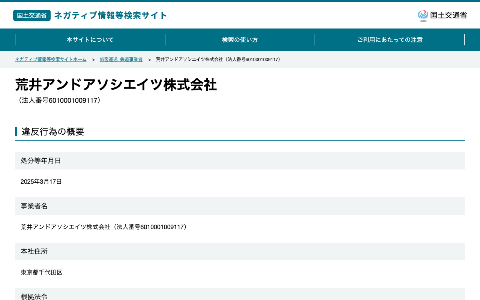Go to ネガティブ情報等検索サイトホーム breadcrumb link
Viewport: 480px width, 300px height.
click(51, 60)
